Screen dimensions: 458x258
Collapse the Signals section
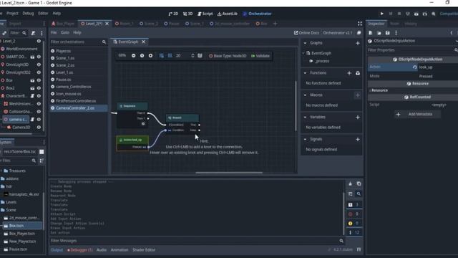pyautogui.click(x=305, y=139)
